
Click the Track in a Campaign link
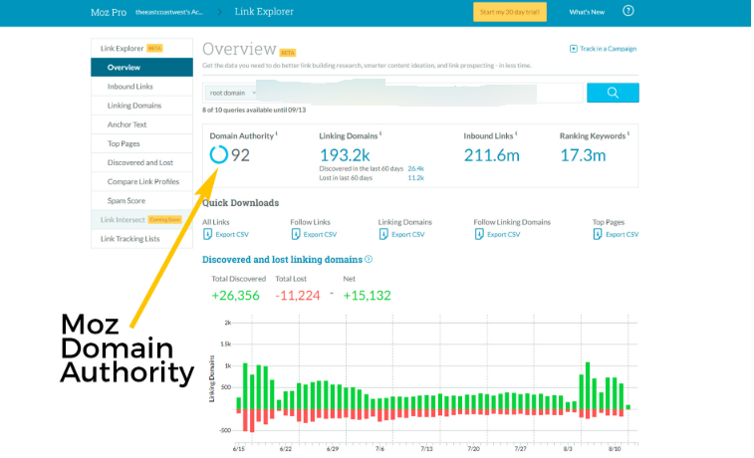[x=603, y=48]
